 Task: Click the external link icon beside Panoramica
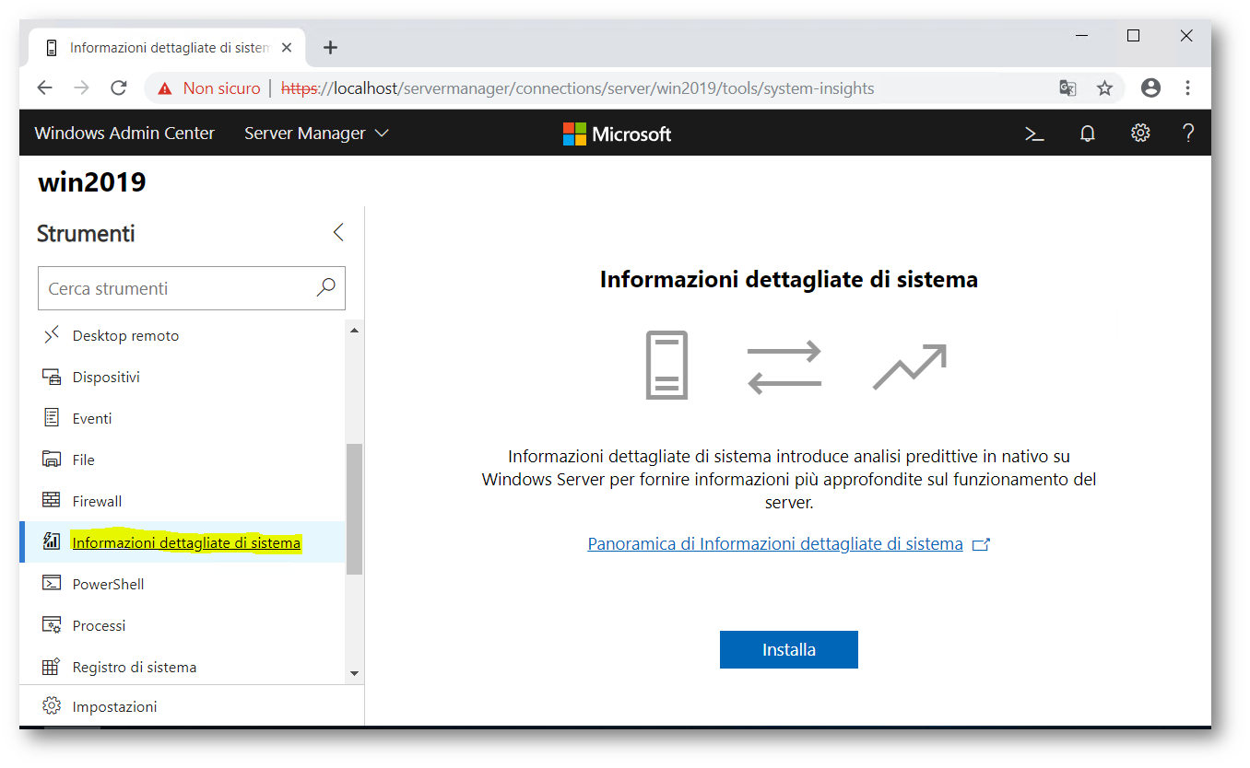click(x=981, y=544)
